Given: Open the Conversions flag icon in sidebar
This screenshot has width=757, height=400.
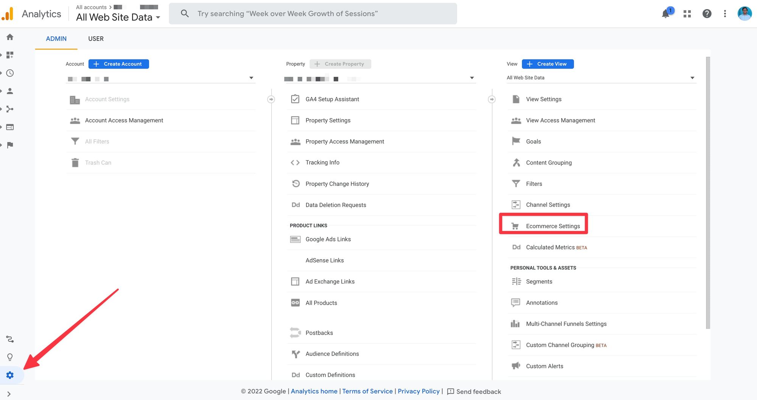Looking at the screenshot, I should [10, 145].
